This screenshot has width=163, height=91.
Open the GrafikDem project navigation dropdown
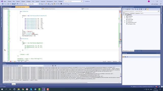point(23,9)
